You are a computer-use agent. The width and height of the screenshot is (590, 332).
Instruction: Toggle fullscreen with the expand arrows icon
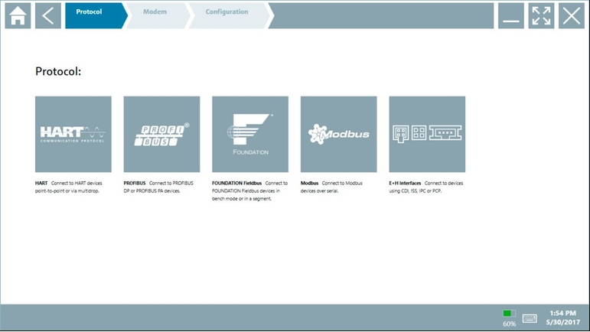click(x=541, y=16)
